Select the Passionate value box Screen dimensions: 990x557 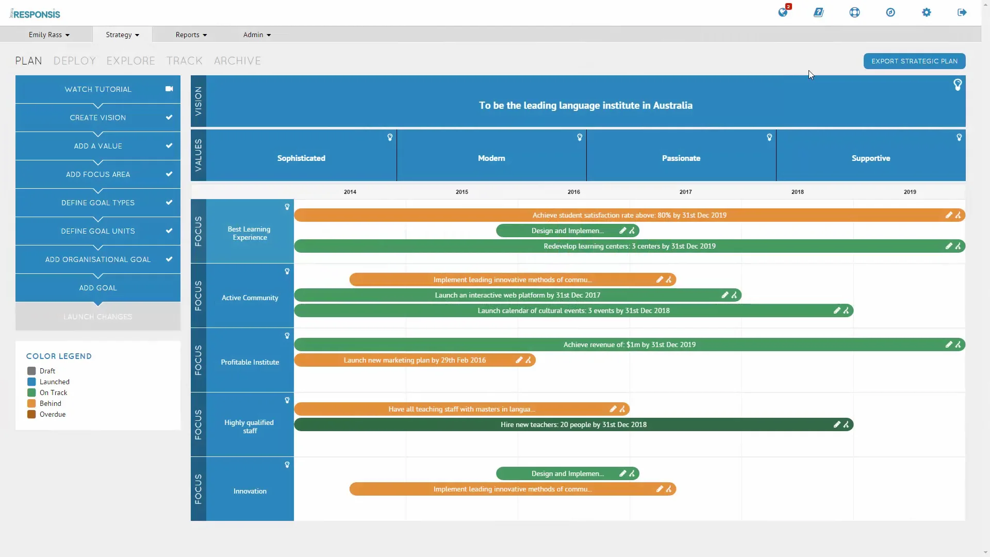(x=681, y=155)
